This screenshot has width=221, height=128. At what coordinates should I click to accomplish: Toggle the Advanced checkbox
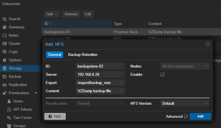tap(186, 116)
